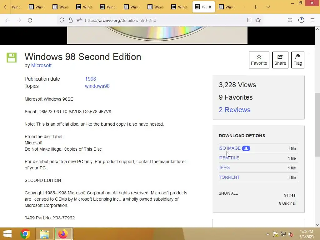Click the ISO IMAGE download badge icon
Viewport: 320px width, 240px height.
click(x=246, y=148)
